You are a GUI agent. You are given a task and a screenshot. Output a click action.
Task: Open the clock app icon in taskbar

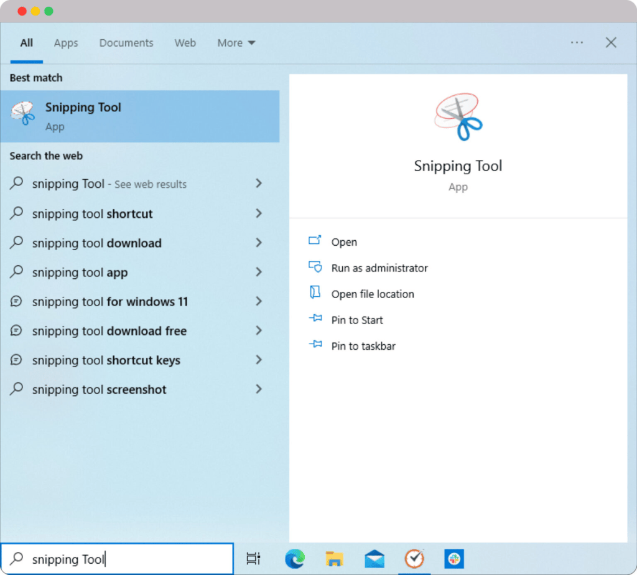click(414, 559)
